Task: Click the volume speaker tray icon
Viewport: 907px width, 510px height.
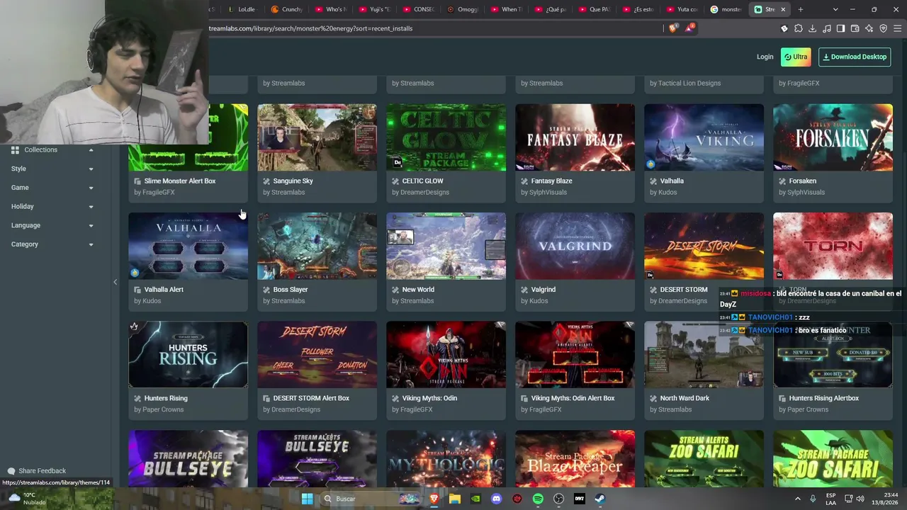Action: click(860, 499)
